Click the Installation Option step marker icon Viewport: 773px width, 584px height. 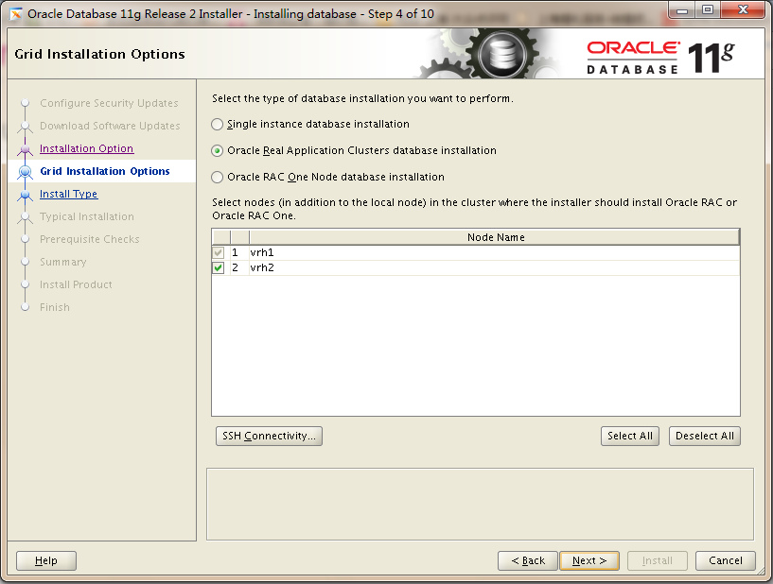tap(26, 148)
